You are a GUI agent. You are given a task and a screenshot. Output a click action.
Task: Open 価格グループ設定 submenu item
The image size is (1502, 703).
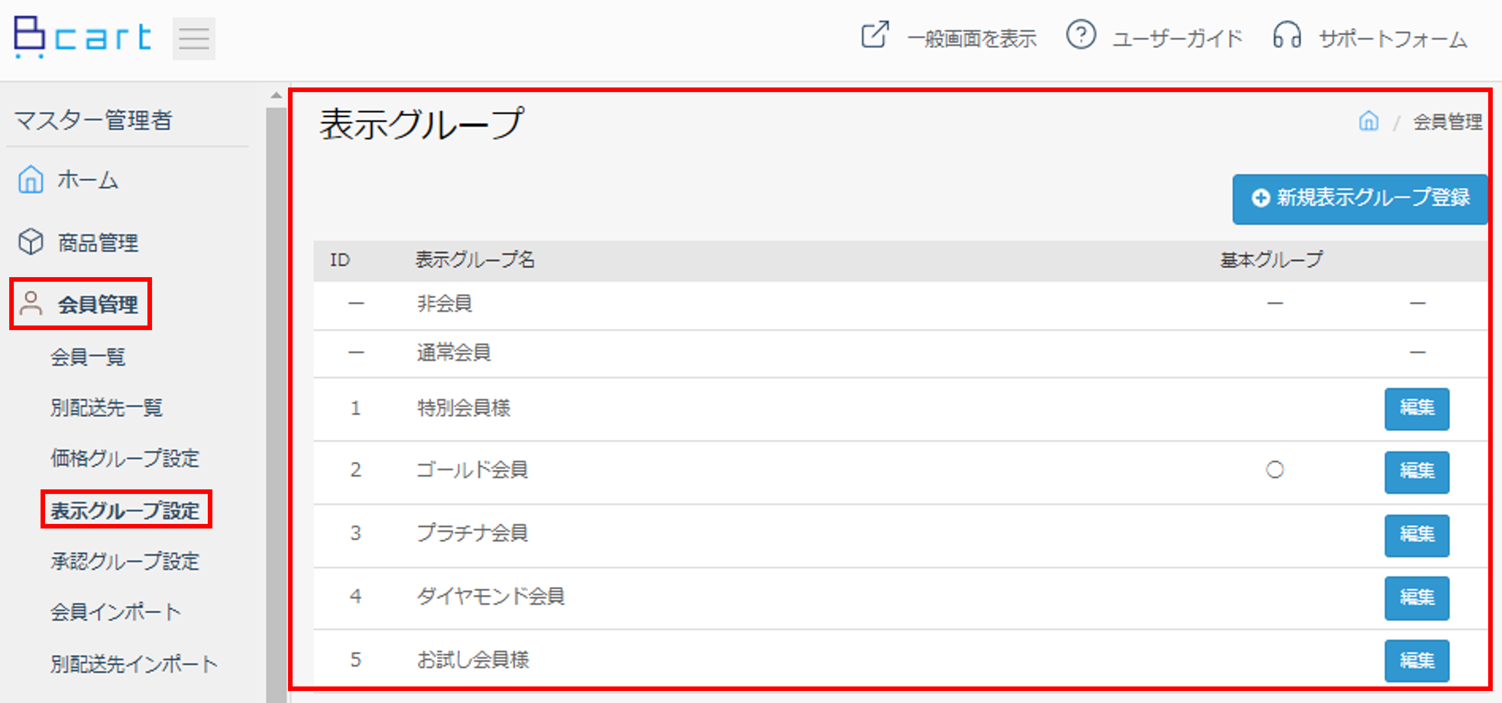click(x=125, y=459)
